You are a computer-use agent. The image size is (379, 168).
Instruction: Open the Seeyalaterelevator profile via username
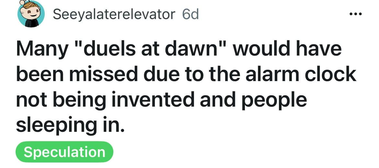pos(114,15)
